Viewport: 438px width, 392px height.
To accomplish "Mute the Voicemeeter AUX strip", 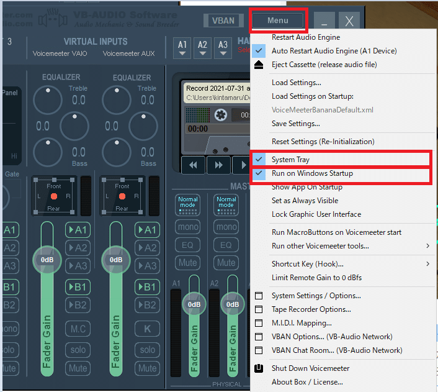I will (147, 368).
